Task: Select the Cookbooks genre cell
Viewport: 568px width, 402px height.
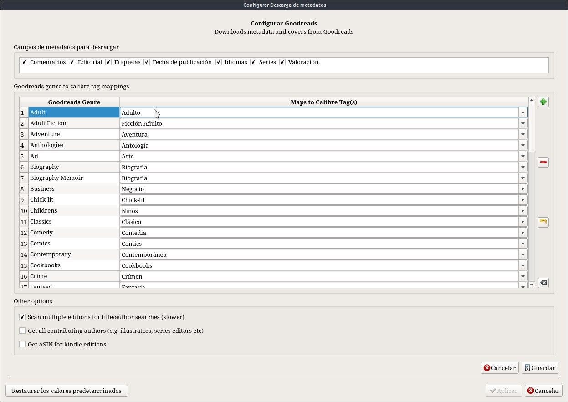Action: [74, 265]
